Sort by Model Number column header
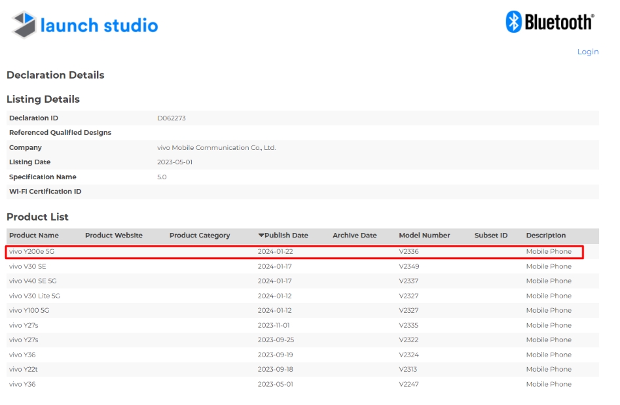Image resolution: width=620 pixels, height=405 pixels. click(x=424, y=236)
